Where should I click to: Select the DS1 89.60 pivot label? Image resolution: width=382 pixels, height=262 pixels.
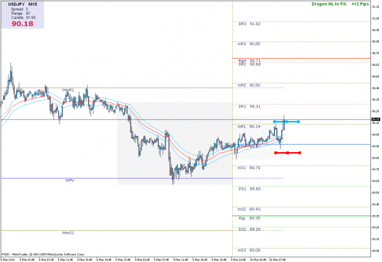tap(249, 189)
